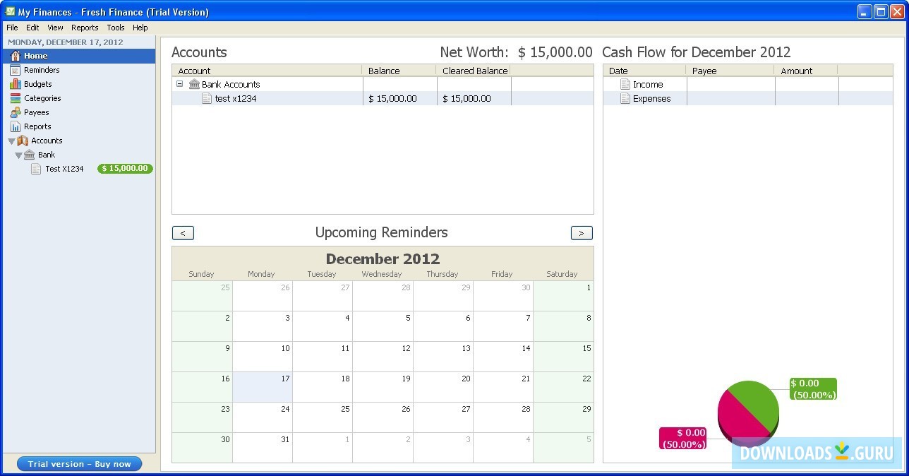
Task: Open Categories in the sidebar
Action: tap(79, 98)
